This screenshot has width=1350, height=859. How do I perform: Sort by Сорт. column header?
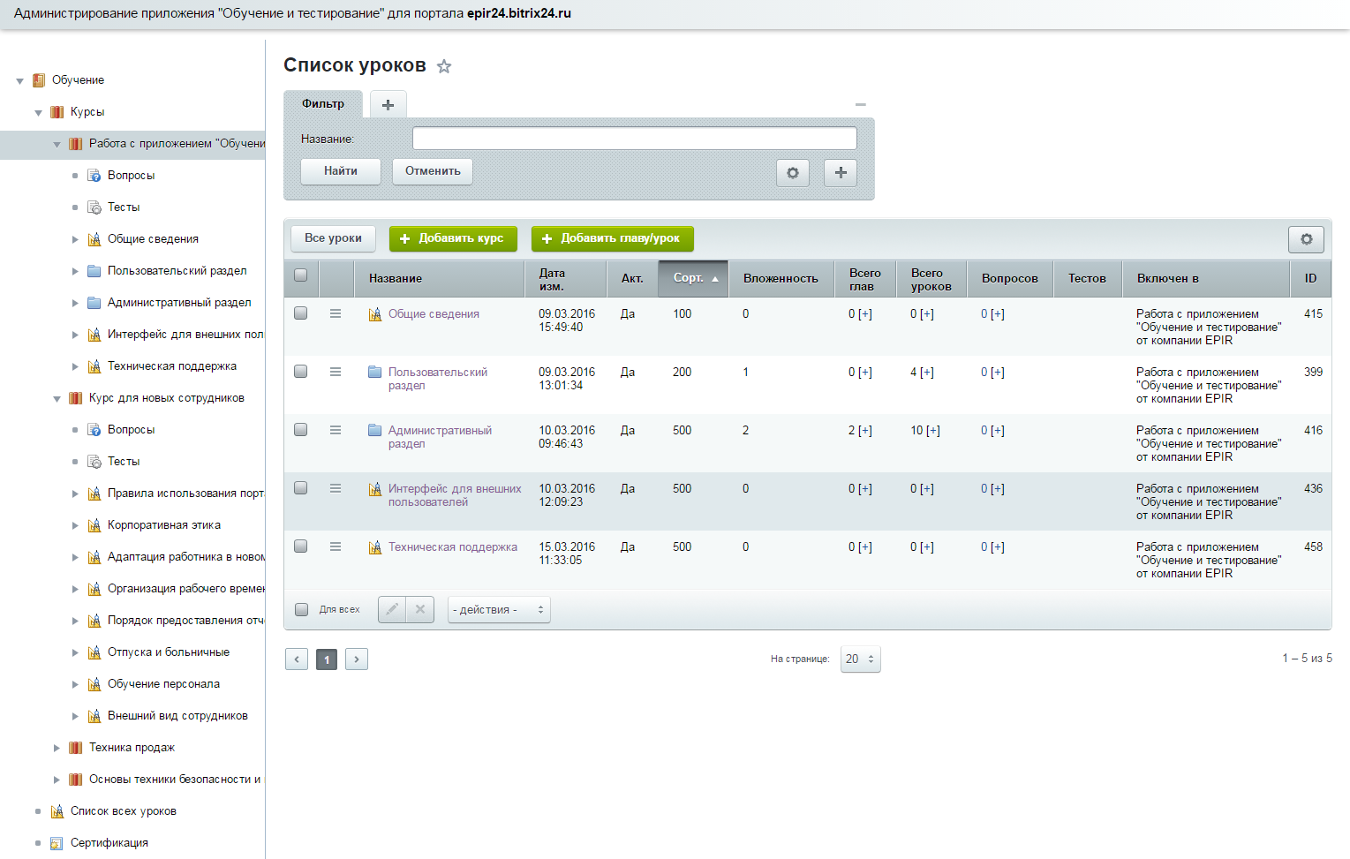693,278
